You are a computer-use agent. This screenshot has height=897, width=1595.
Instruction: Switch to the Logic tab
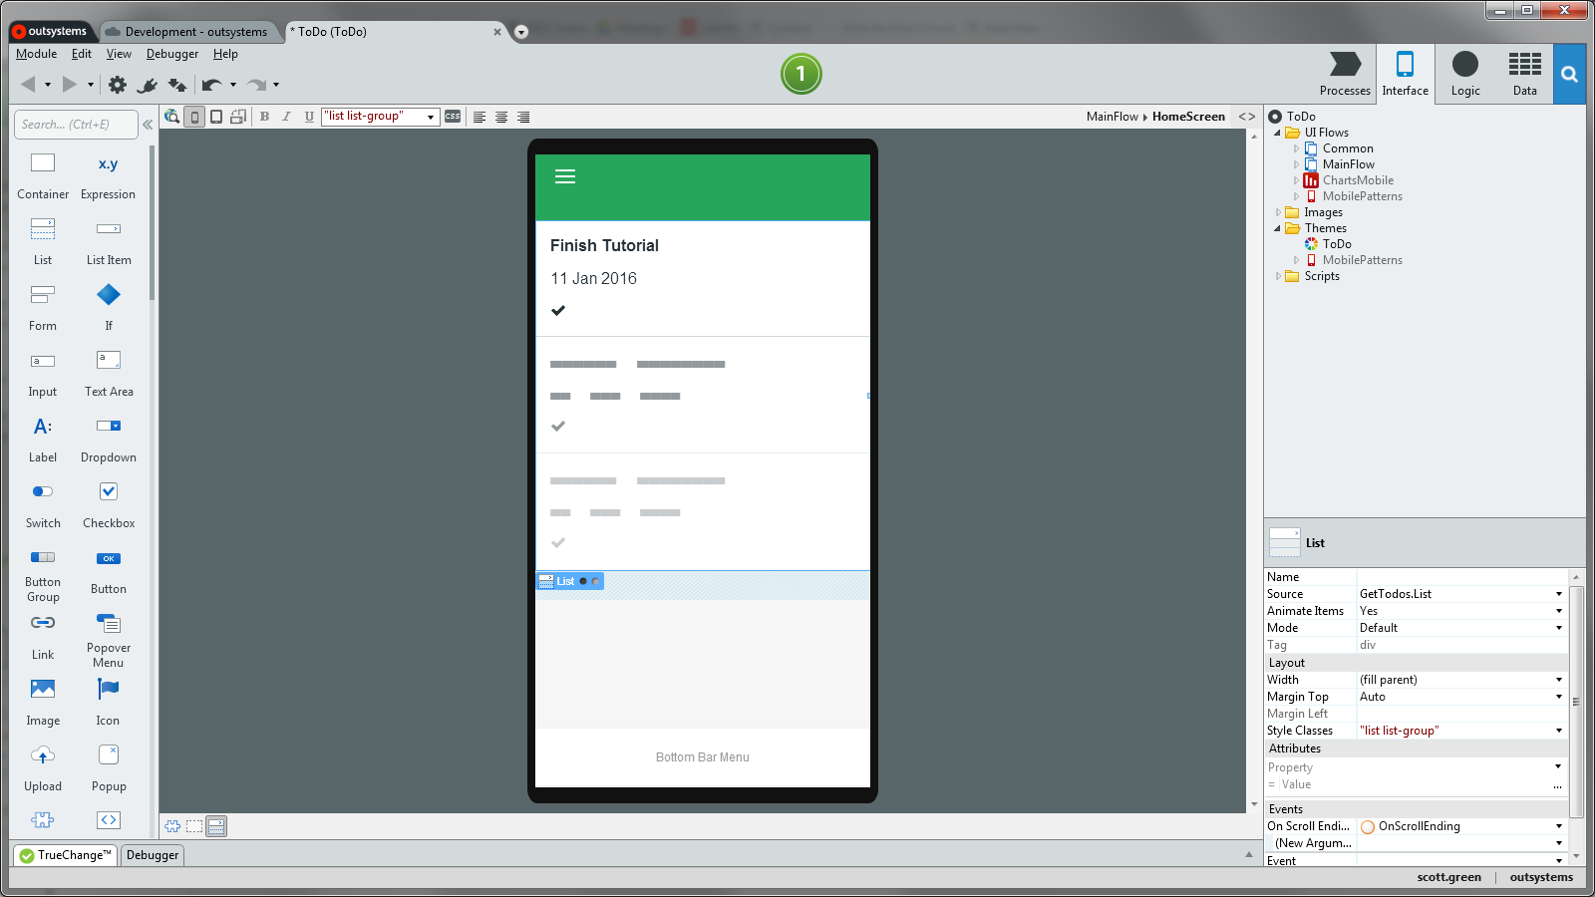tap(1464, 74)
